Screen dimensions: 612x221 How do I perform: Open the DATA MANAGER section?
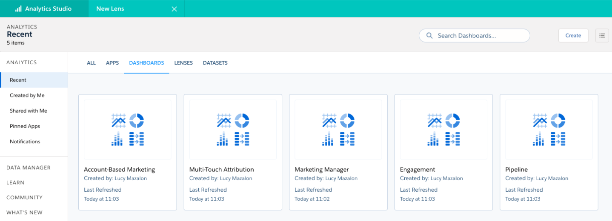click(x=29, y=168)
